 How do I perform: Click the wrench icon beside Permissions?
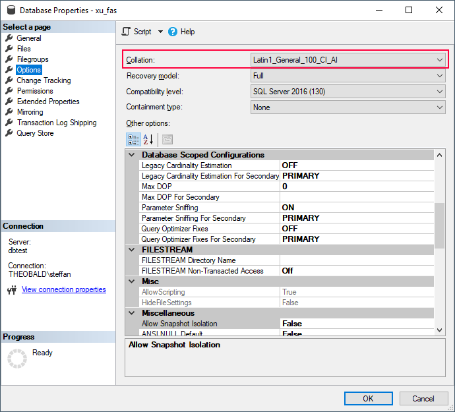(x=9, y=91)
